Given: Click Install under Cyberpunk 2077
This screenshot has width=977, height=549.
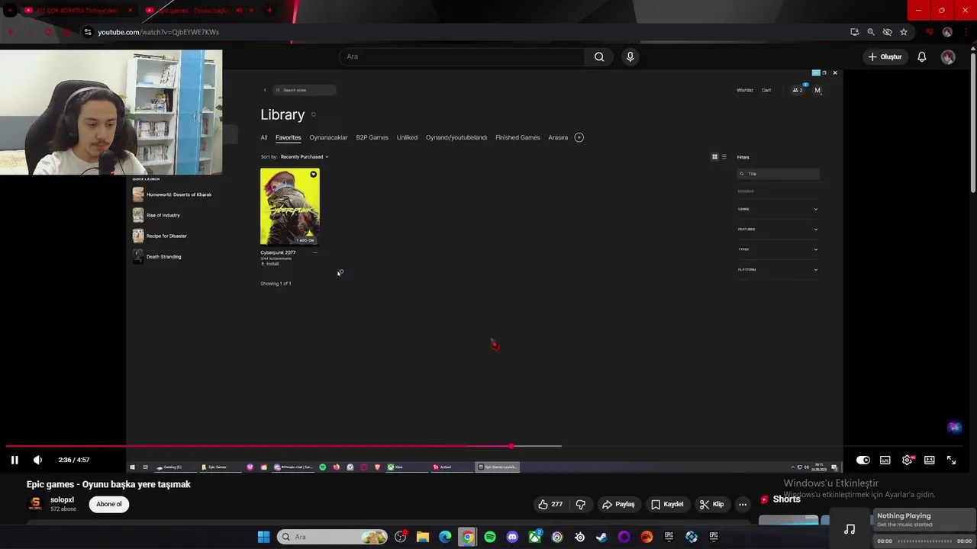Looking at the screenshot, I should [270, 264].
